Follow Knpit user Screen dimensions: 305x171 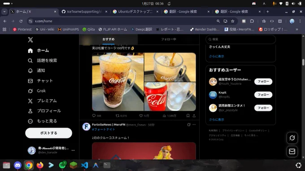(x=263, y=95)
